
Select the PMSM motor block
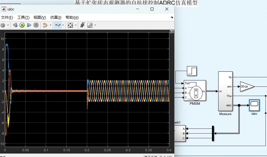[195, 90]
